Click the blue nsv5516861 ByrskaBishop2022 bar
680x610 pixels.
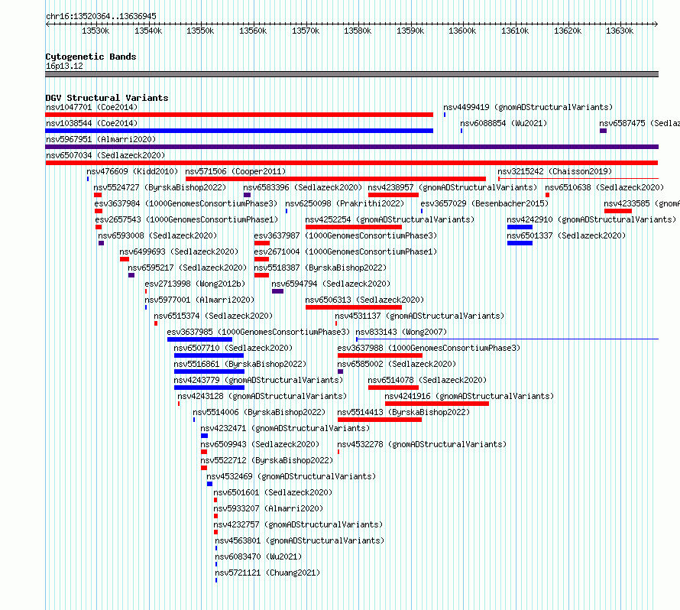pos(209,372)
